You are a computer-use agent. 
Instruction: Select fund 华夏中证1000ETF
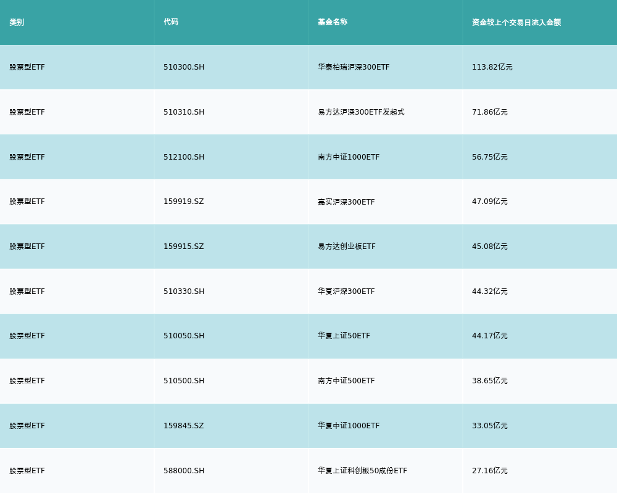[x=349, y=426]
